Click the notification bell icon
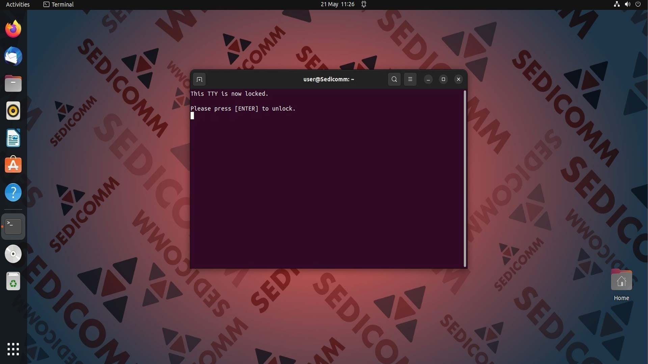The height and width of the screenshot is (364, 648). click(x=364, y=4)
